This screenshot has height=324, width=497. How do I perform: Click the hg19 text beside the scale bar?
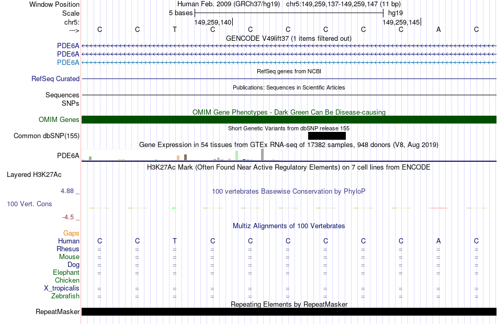click(x=396, y=13)
